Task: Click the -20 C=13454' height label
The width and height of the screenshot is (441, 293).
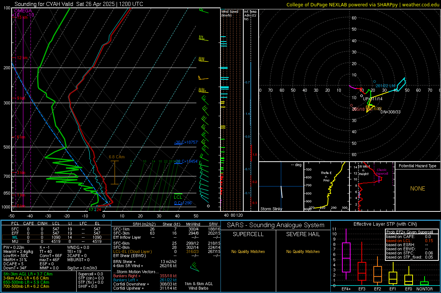Action: [186, 161]
